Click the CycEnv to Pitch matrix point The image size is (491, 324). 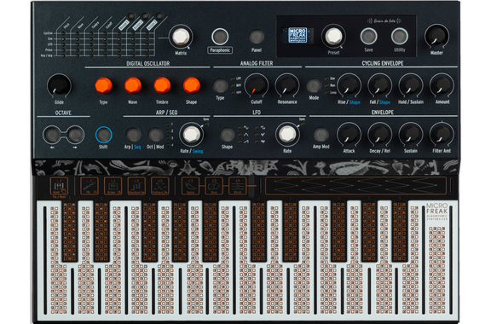pyautogui.click(x=63, y=33)
